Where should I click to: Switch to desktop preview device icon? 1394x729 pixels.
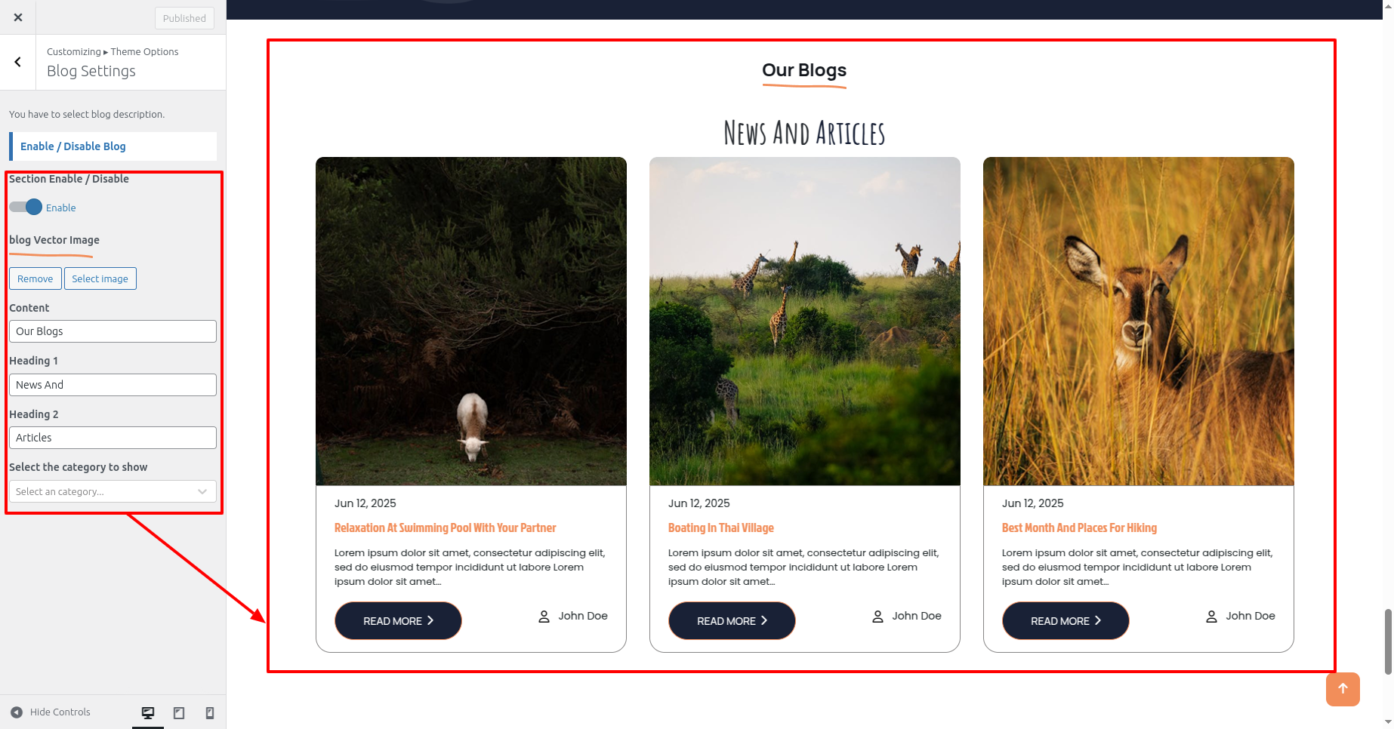[148, 712]
